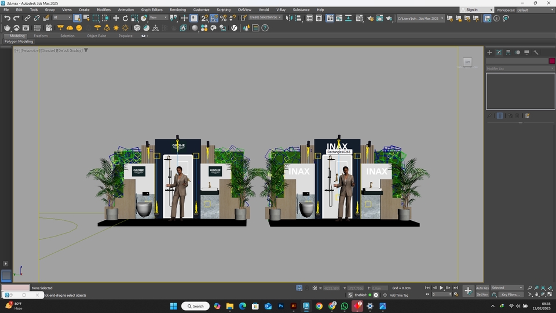Toggle the 2.5D Snaps icon
The image size is (556, 313).
(204, 18)
